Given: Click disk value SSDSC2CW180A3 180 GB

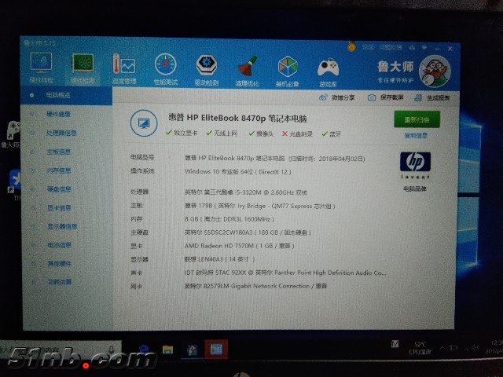Looking at the screenshot, I should (248, 232).
